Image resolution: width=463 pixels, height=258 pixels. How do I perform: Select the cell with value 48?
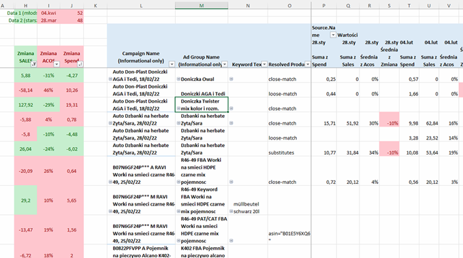71,20
